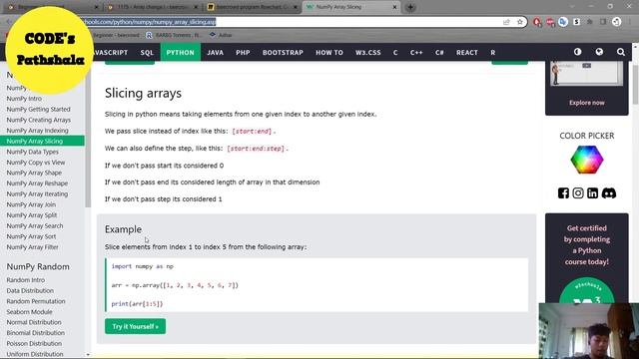Open Poisson Distribution link
639x359 pixels.
34,343
